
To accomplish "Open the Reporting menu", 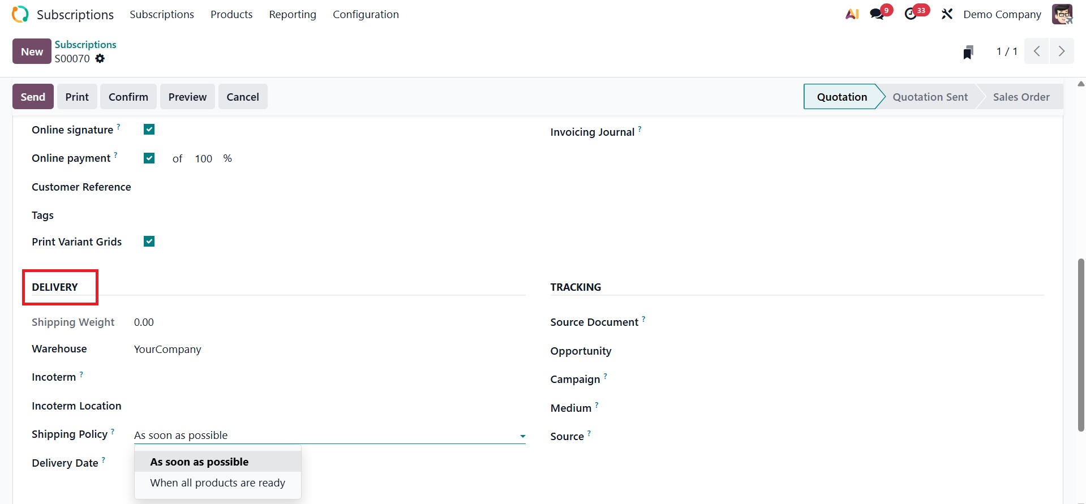I will point(292,15).
